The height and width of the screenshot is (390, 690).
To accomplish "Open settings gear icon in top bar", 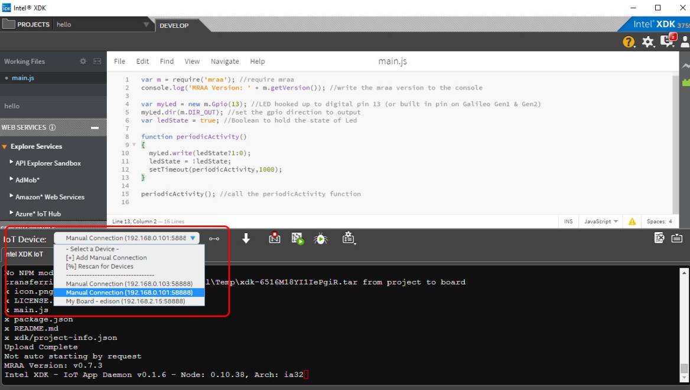I will [647, 42].
